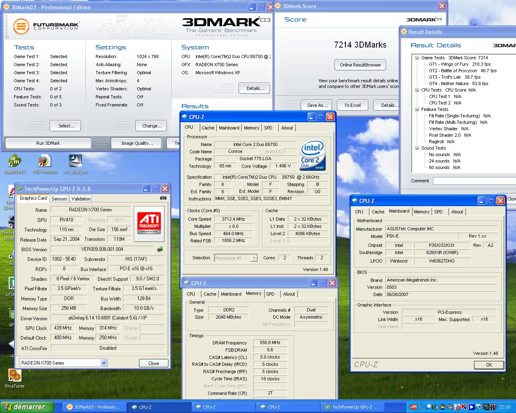This screenshot has width=516, height=413.
Task: Click the Intel Core 2 Duo logo
Action: pyautogui.click(x=312, y=155)
